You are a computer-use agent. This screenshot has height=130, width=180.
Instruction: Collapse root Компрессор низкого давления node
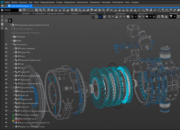(x=11, y=25)
